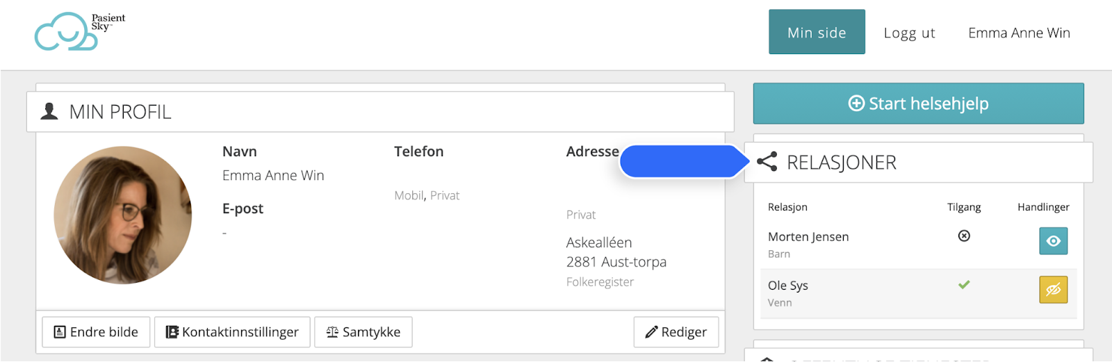Click the profile photo thumbnail
The width and height of the screenshot is (1112, 362).
pyautogui.click(x=123, y=215)
